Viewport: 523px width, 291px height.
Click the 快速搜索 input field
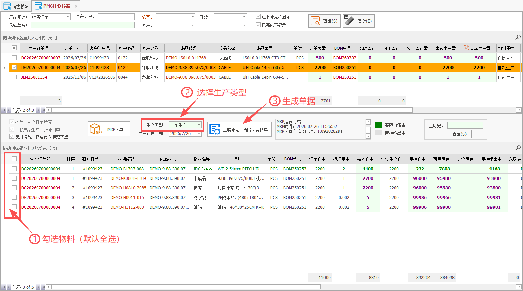pyautogui.click(x=82, y=25)
